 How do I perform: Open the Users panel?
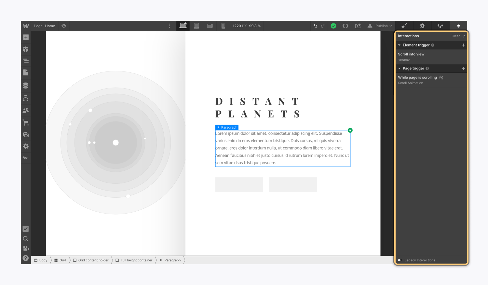click(26, 110)
